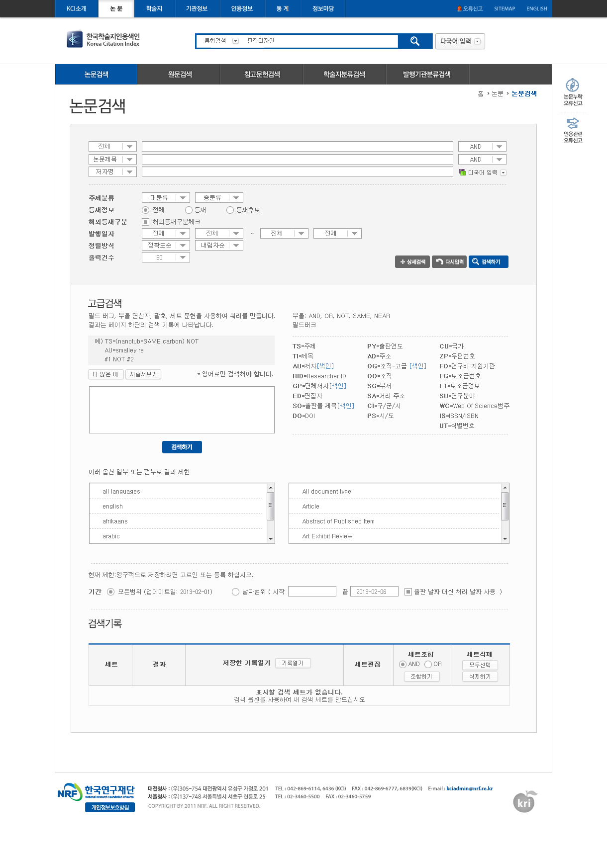Click the 더 많은 예 button
The height and width of the screenshot is (850, 607).
pyautogui.click(x=105, y=374)
